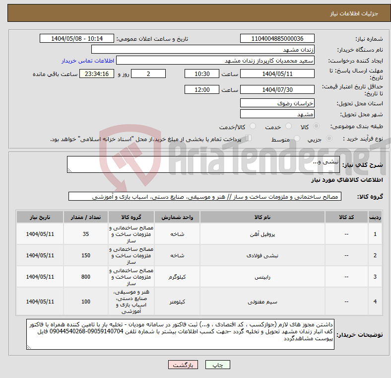Image resolution: width=391 pixels, height=378 pixels.
Task: Select the جزیی purchase type radio
Action: point(329,138)
